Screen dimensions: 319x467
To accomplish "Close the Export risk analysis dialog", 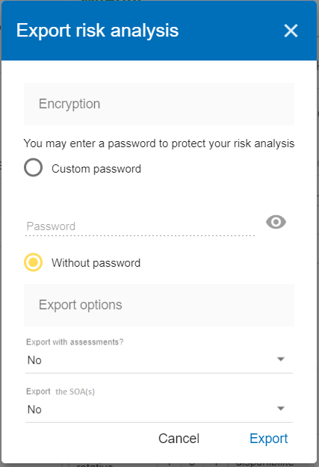I will tap(291, 31).
